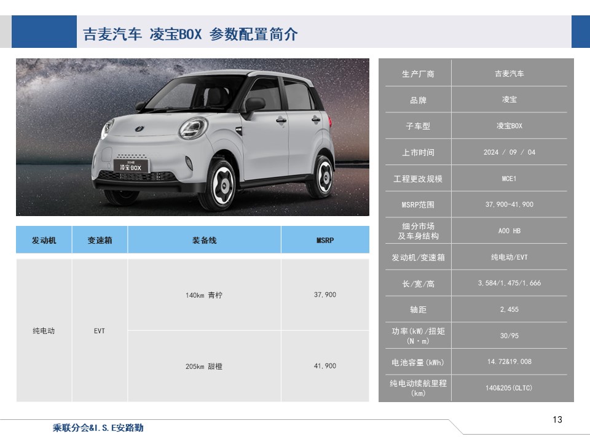Click the 凌宝 value beside 品牌
The height and width of the screenshot is (442, 590).
509,99
